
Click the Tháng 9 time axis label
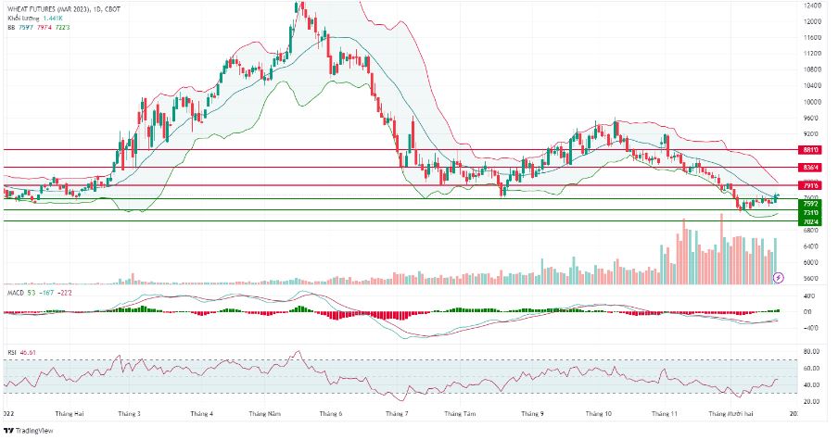pos(532,414)
